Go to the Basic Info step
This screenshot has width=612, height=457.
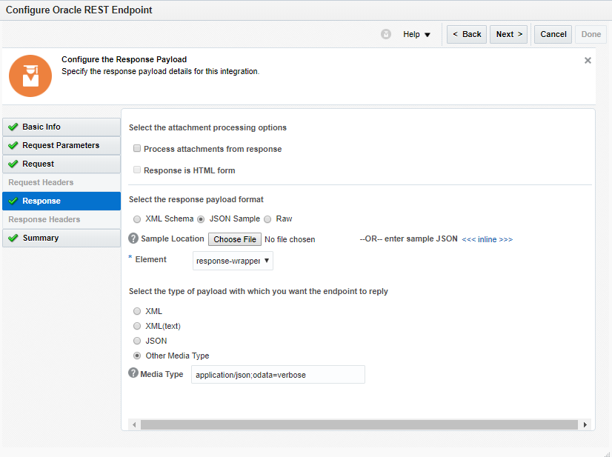point(61,127)
